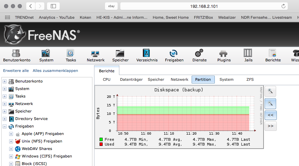299x166 pixels.
Task: Open Benutzerkonto in the top toolbar
Action: coord(17,56)
